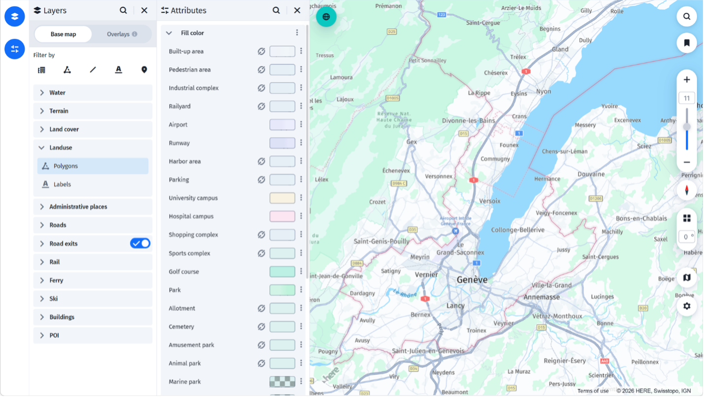The height and width of the screenshot is (398, 704).
Task: Open the four-squares grid view button
Action: click(x=687, y=218)
